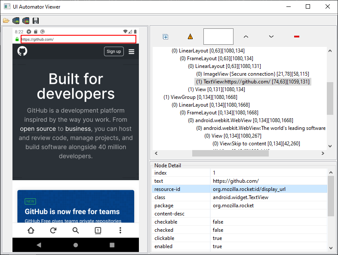Click the search text field in hierarchy panel
This screenshot has width=338, height=255.
point(218,37)
